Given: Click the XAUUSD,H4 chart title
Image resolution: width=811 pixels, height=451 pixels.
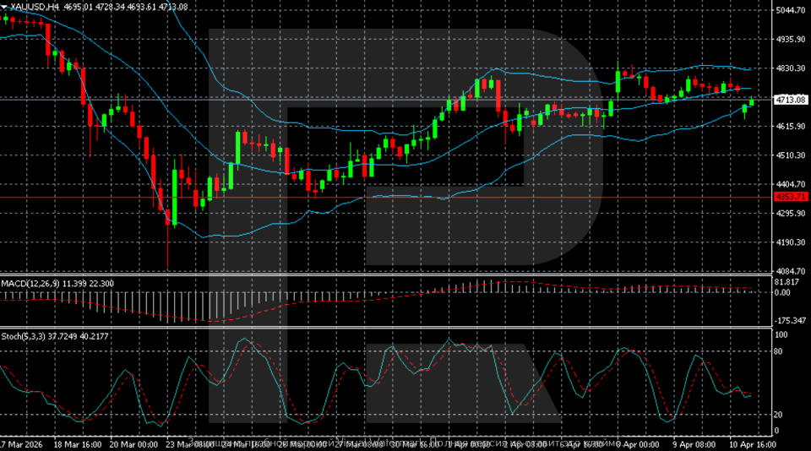Looking at the screenshot, I should pos(34,7).
